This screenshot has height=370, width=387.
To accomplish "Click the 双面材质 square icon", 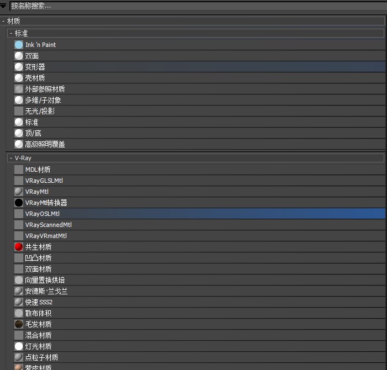I will [18, 269].
